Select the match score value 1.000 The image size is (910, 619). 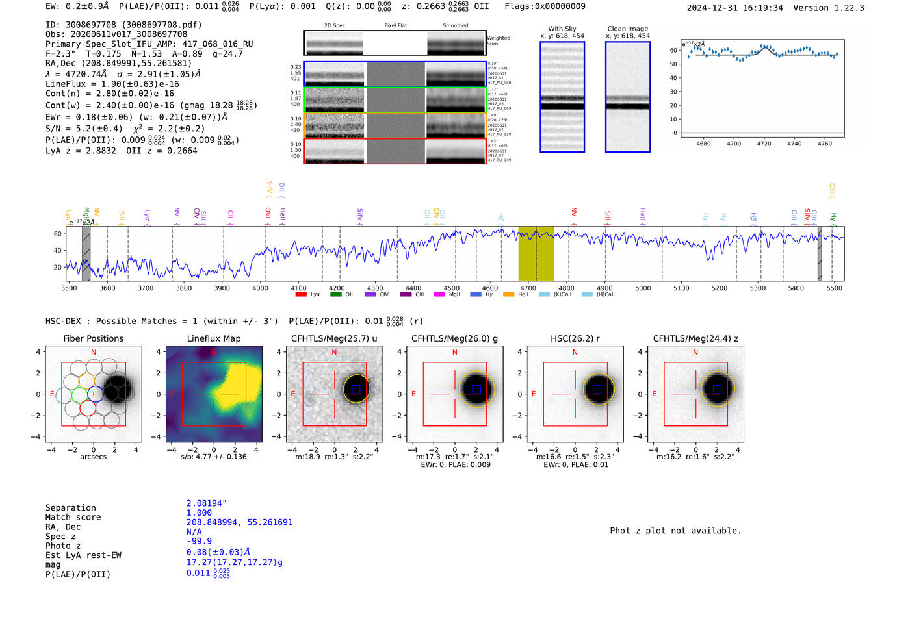199,513
